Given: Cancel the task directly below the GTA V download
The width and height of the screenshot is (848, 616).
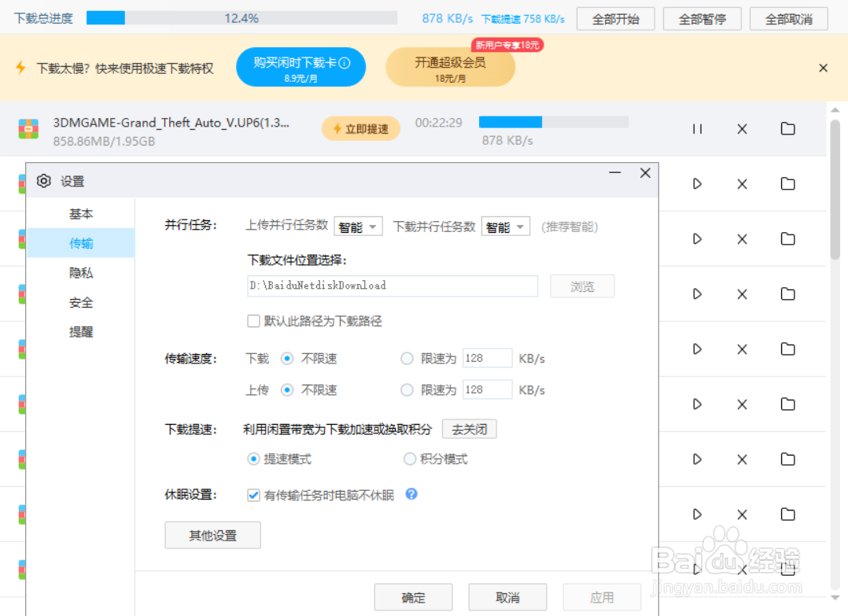Looking at the screenshot, I should click(x=742, y=184).
